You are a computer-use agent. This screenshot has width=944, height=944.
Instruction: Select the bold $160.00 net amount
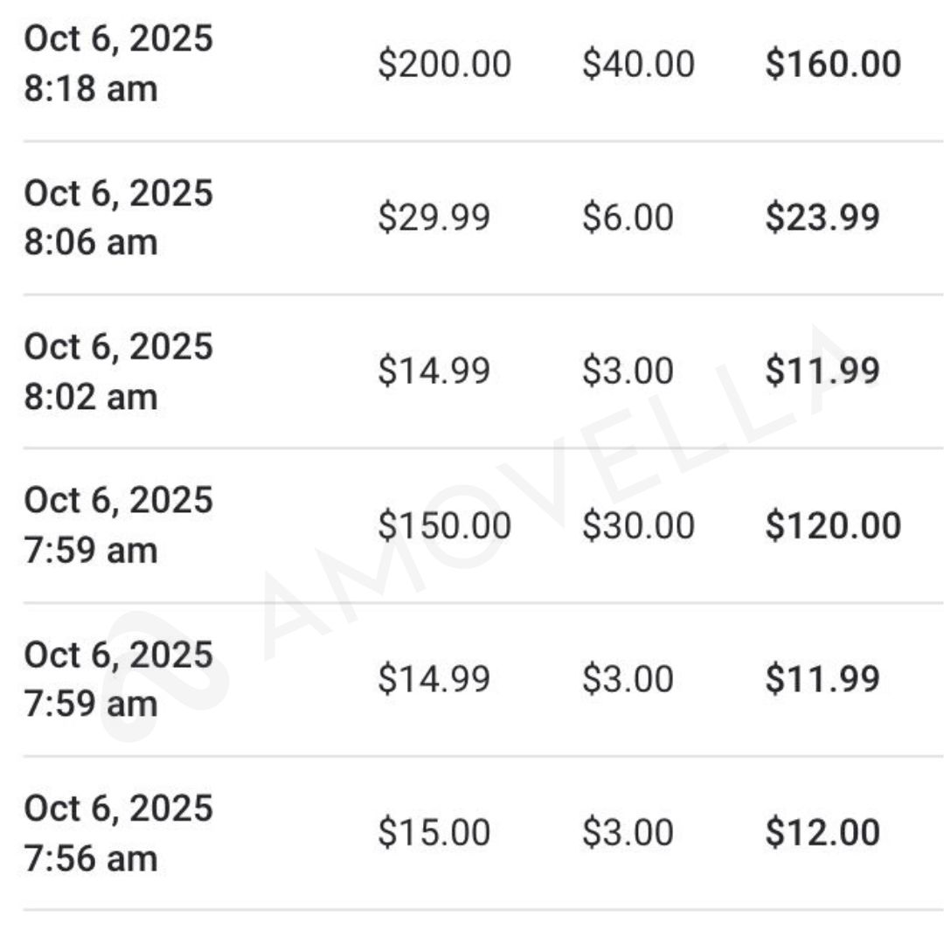coord(833,65)
